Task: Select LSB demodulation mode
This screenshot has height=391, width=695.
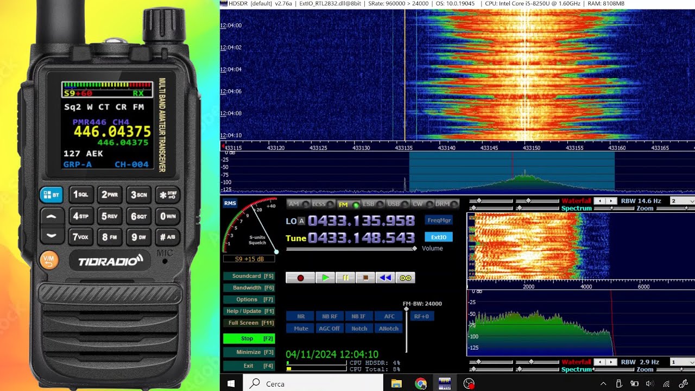Action: pyautogui.click(x=372, y=204)
